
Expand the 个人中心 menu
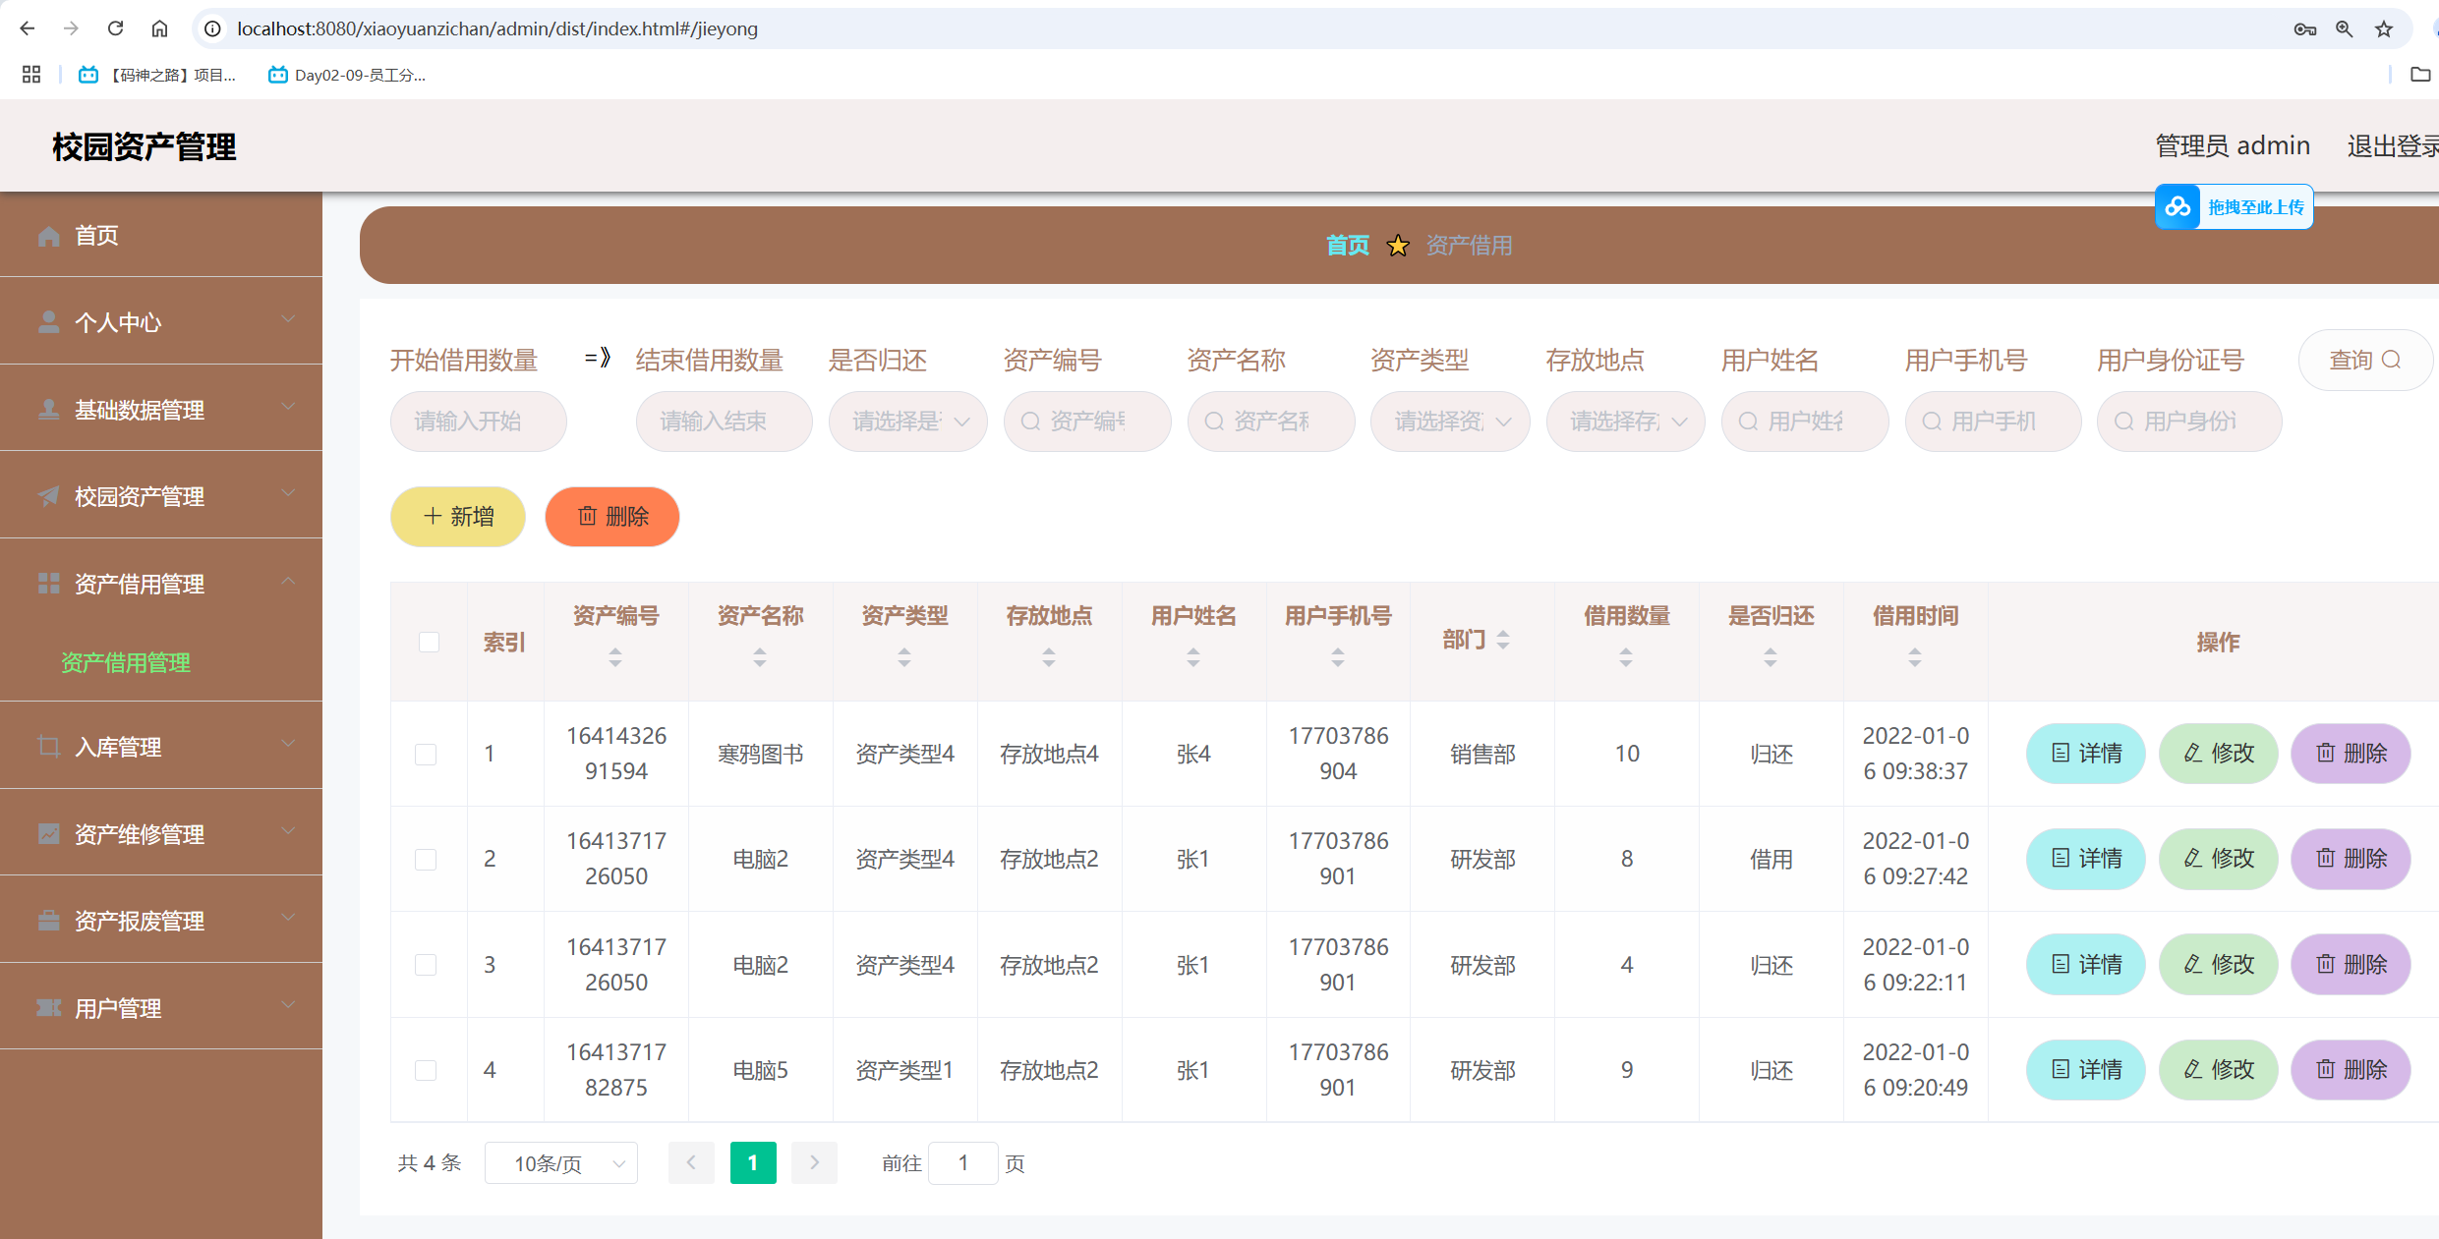pyautogui.click(x=288, y=319)
